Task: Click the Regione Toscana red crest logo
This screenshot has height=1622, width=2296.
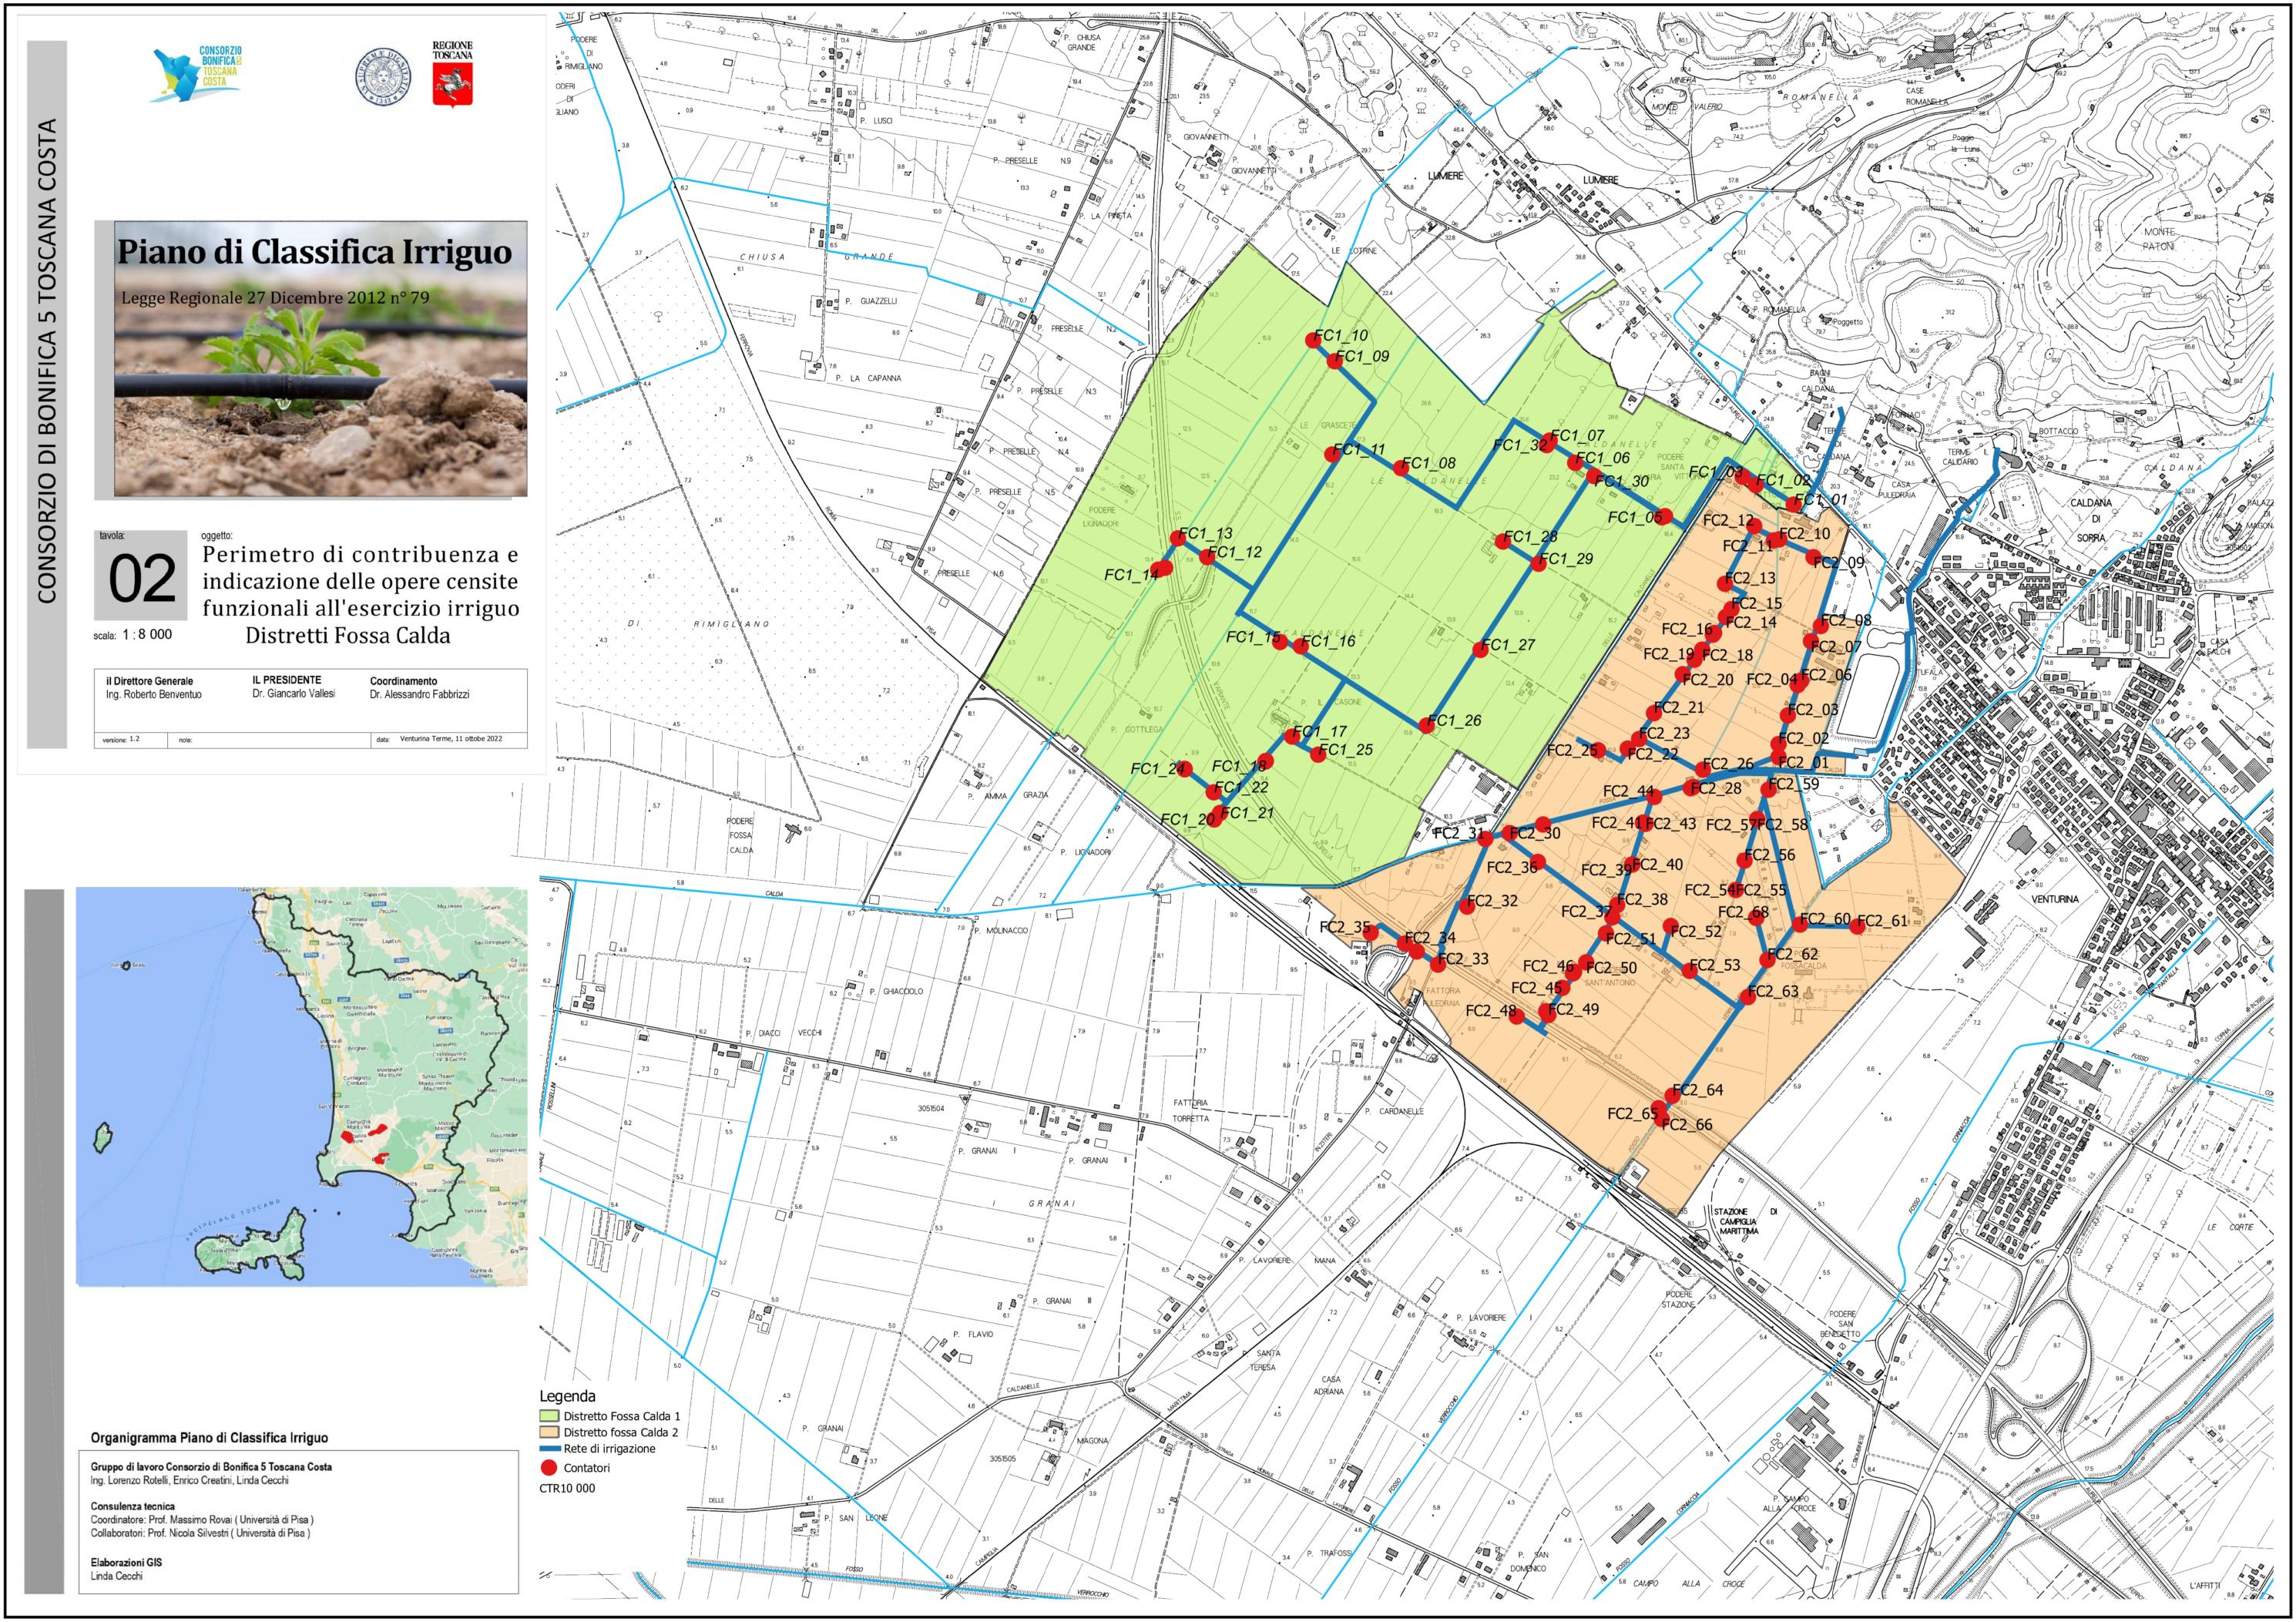Action: click(x=452, y=73)
